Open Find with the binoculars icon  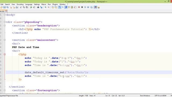point(38,7)
